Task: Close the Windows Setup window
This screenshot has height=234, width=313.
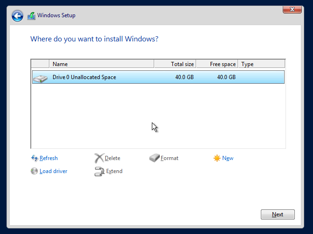Action: 292,9
